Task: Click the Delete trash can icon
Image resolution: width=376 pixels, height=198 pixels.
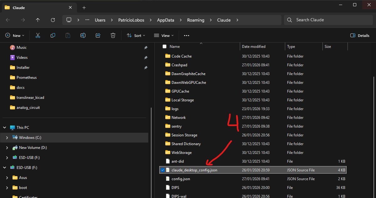Action: [113, 36]
